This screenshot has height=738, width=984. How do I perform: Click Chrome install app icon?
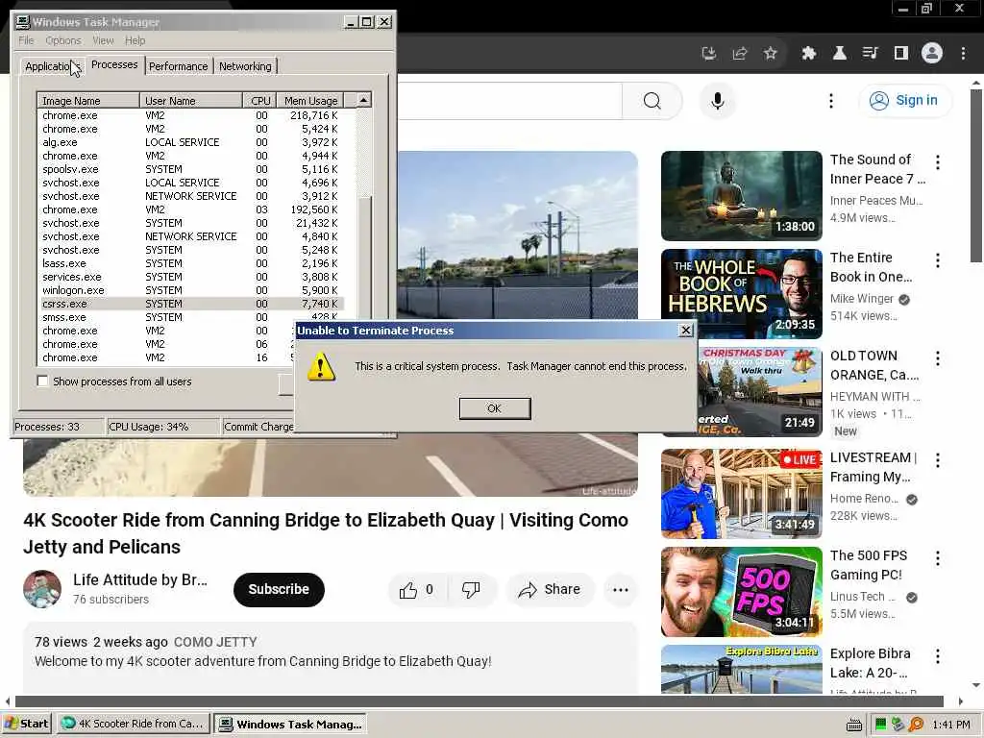[x=709, y=54]
